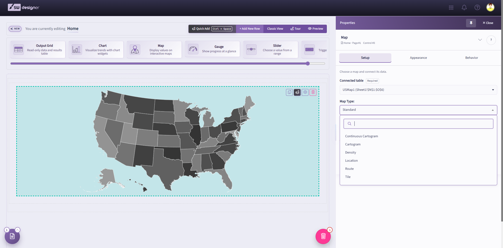Open the user avatar menu

coord(490,7)
